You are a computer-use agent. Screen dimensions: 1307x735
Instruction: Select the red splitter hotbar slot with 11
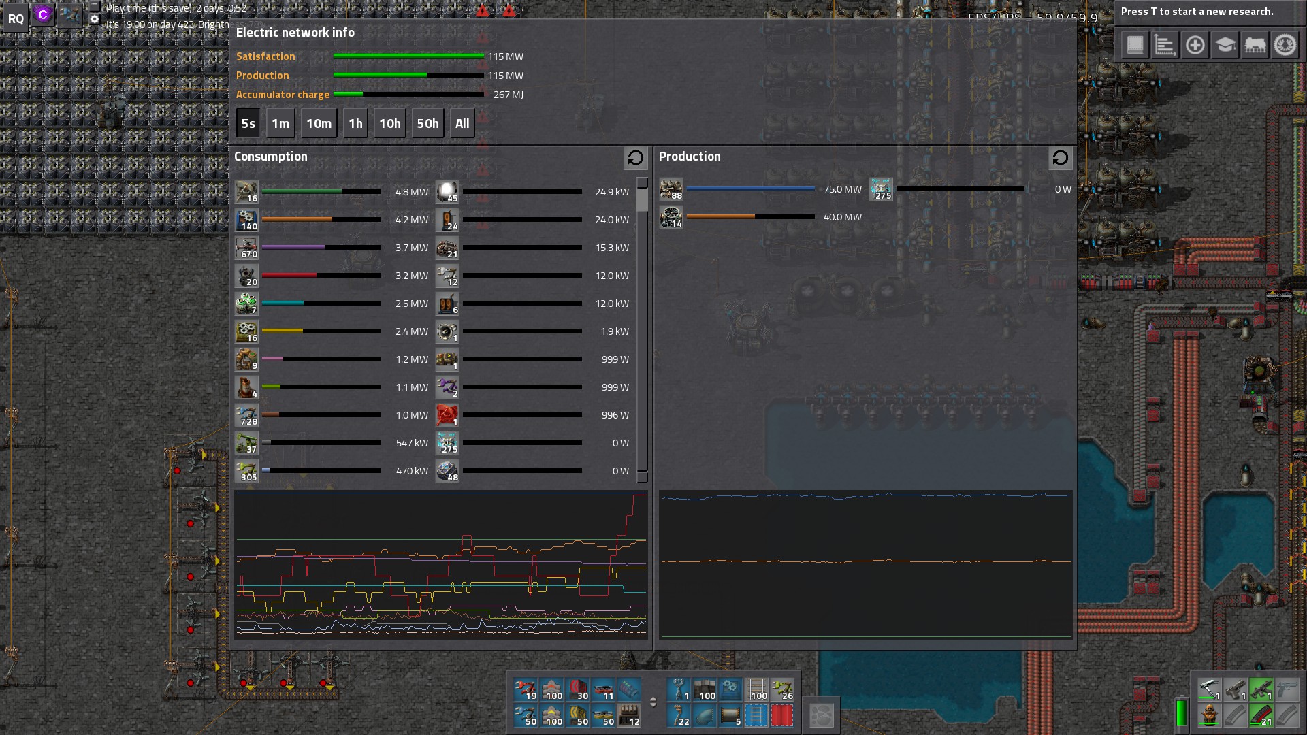(603, 689)
